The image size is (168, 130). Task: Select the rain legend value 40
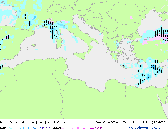(43, 128)
